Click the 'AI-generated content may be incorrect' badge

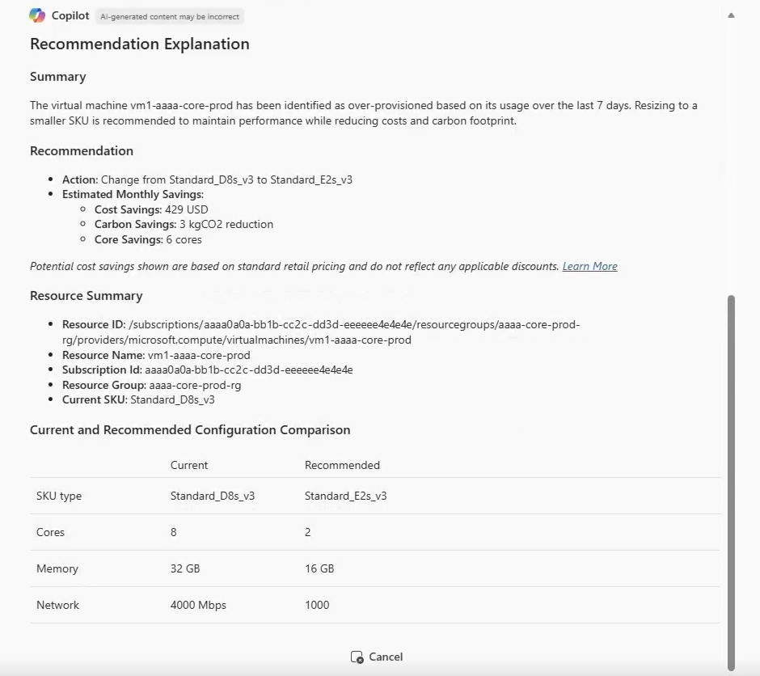(x=169, y=15)
